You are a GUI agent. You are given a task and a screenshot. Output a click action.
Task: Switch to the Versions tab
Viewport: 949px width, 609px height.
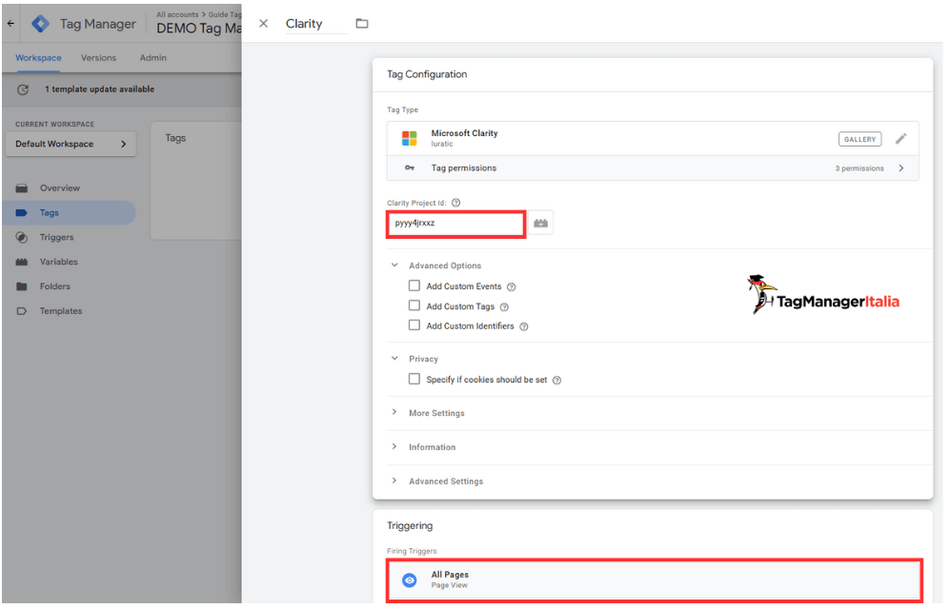point(98,58)
